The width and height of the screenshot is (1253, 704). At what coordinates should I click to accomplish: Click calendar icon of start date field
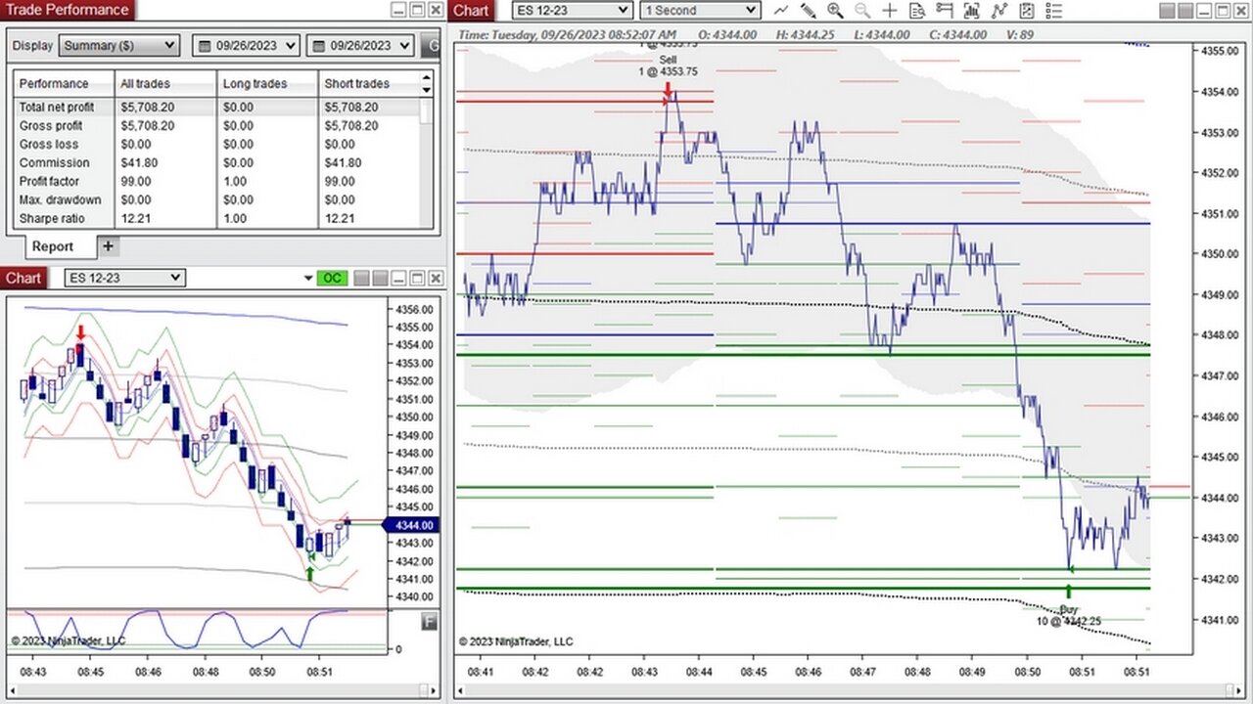pyautogui.click(x=205, y=46)
